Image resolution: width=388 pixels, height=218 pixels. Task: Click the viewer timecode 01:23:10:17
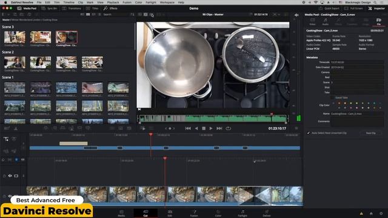[x=277, y=128]
